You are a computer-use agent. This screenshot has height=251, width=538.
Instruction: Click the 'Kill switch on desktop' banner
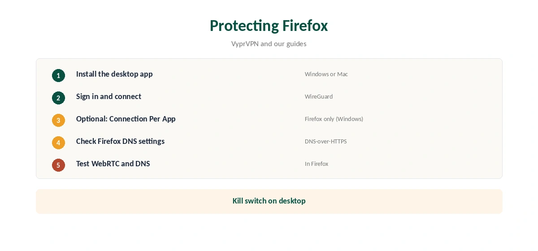click(x=269, y=201)
